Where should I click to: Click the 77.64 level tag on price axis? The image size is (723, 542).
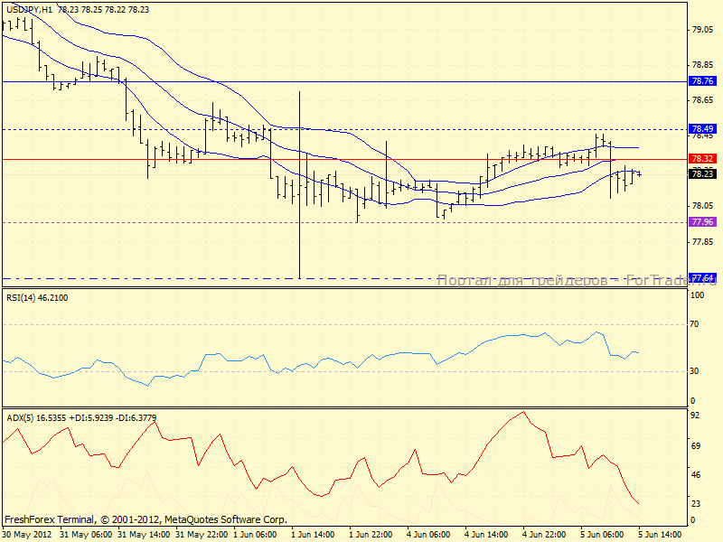702,277
